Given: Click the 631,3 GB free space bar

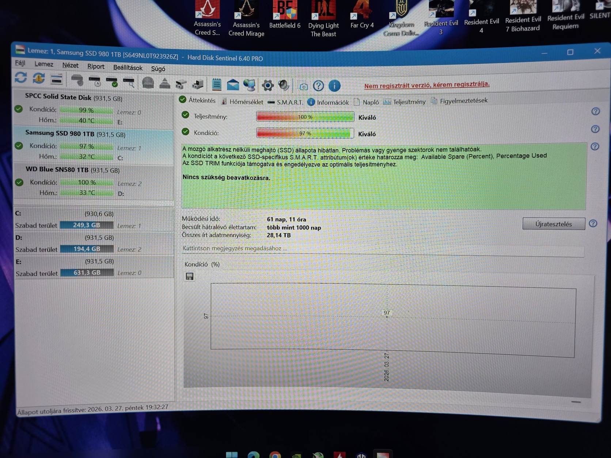Looking at the screenshot, I should tap(87, 272).
